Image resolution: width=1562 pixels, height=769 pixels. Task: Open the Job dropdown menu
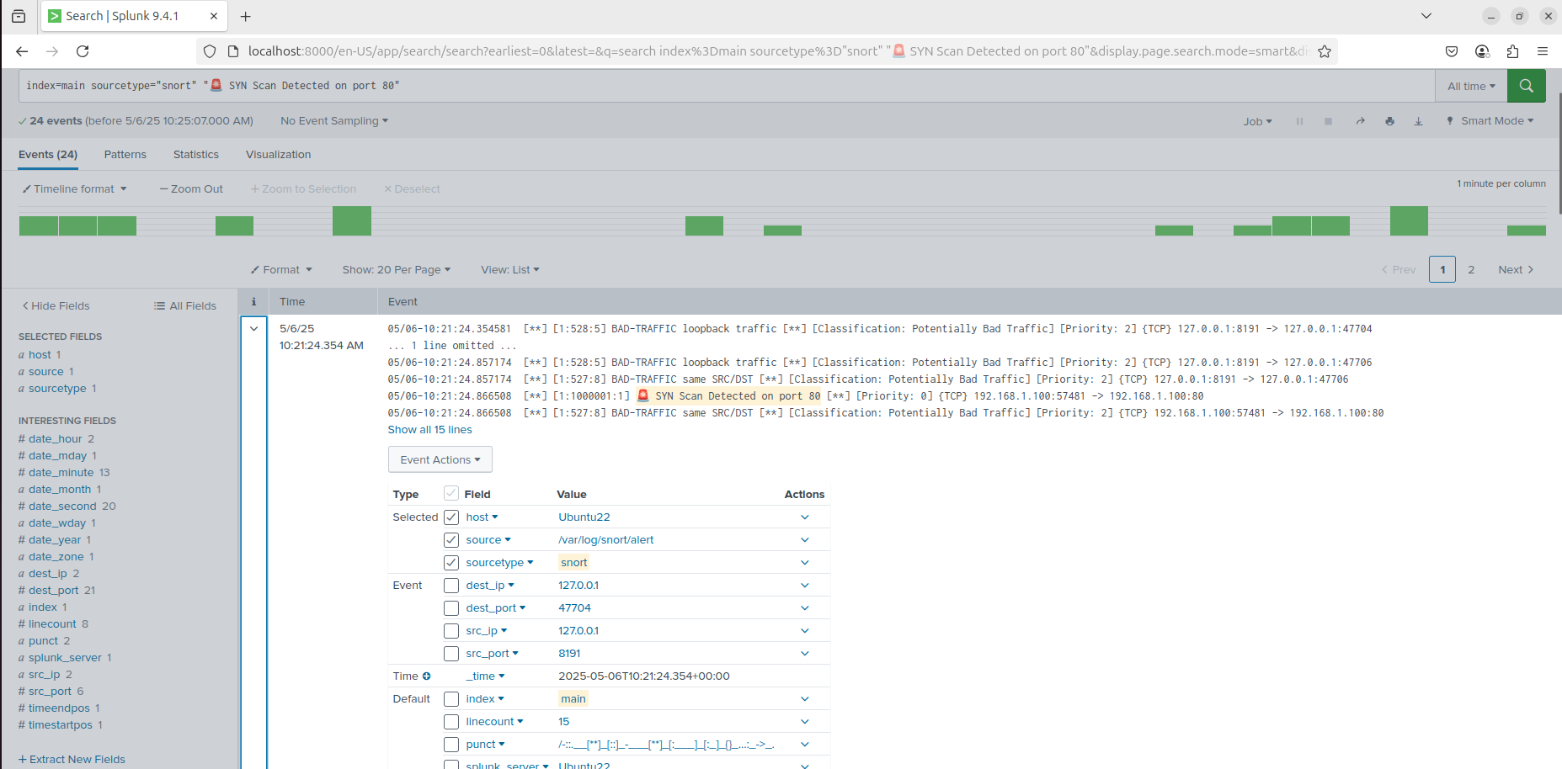[1258, 121]
